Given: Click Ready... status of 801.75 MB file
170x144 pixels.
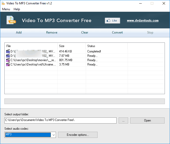Looking at the screenshot, I should pos(92,60).
